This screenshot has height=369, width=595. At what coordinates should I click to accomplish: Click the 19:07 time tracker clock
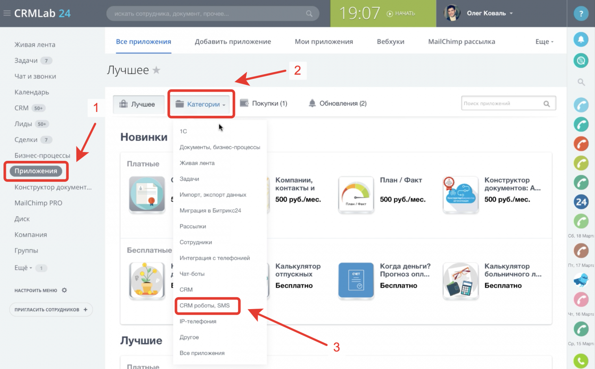tap(360, 13)
